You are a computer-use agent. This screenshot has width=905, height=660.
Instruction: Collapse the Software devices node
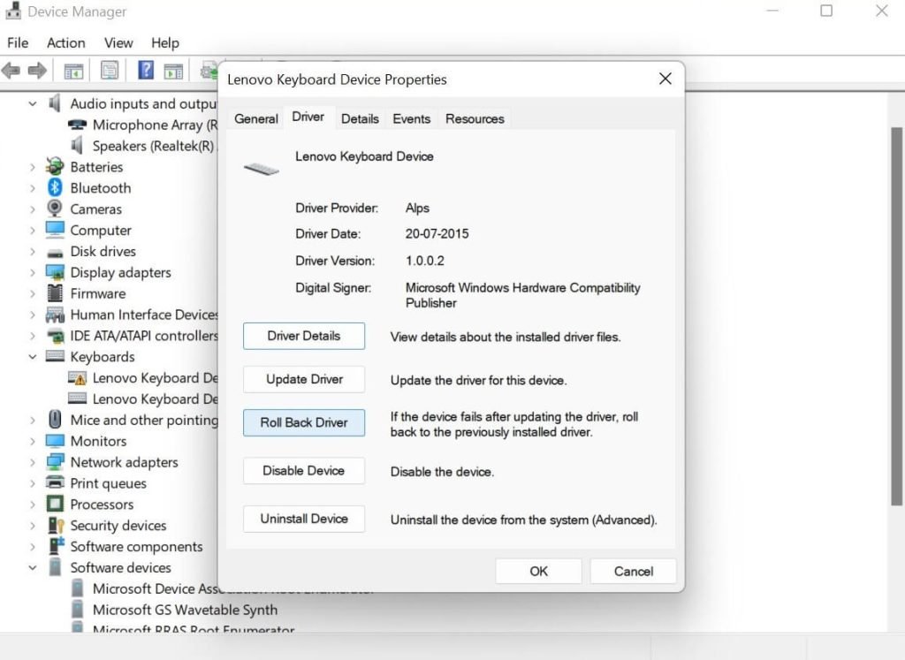[33, 568]
